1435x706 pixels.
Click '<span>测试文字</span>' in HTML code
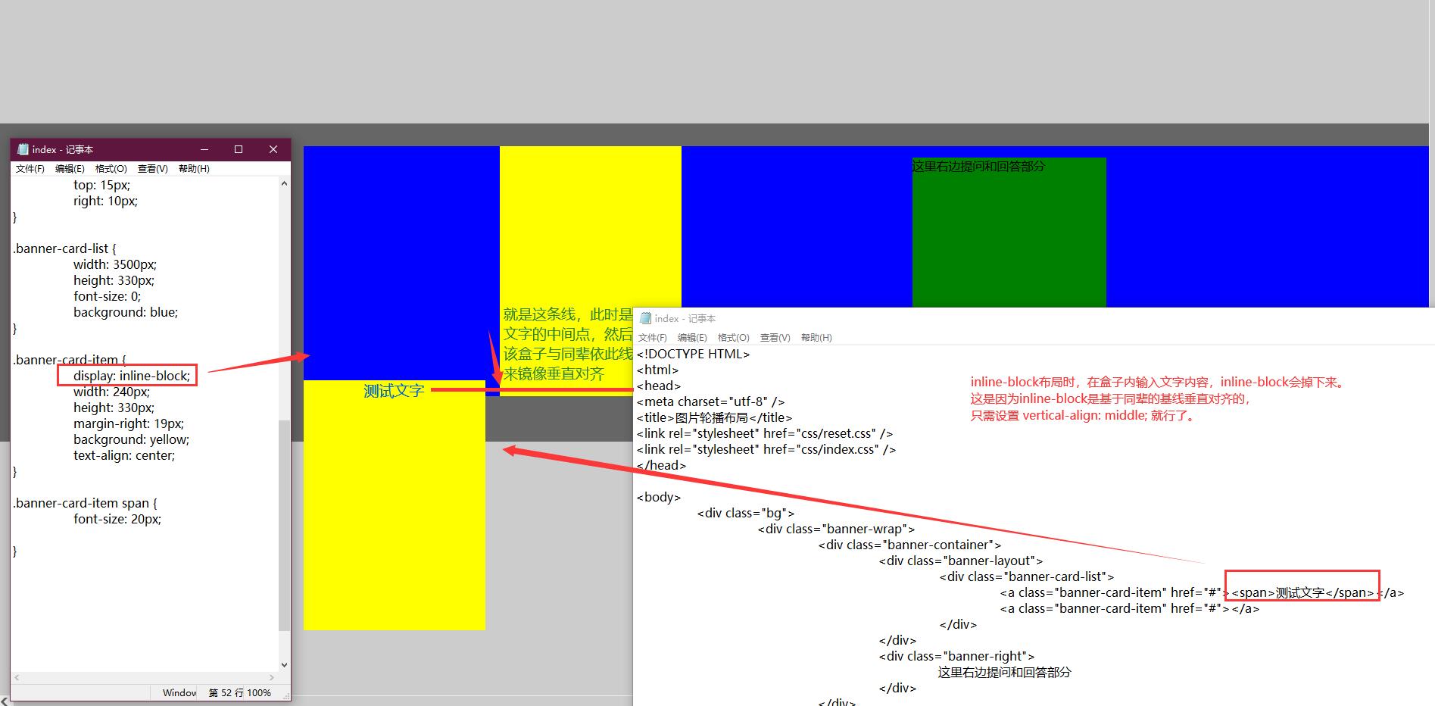(1302, 592)
